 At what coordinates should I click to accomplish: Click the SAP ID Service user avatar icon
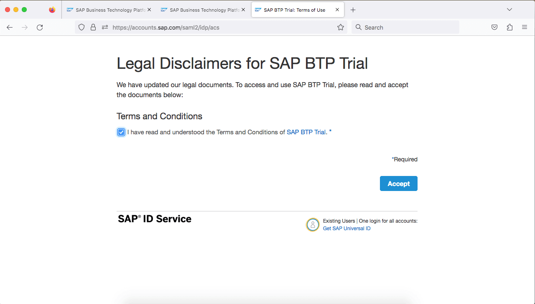point(313,225)
